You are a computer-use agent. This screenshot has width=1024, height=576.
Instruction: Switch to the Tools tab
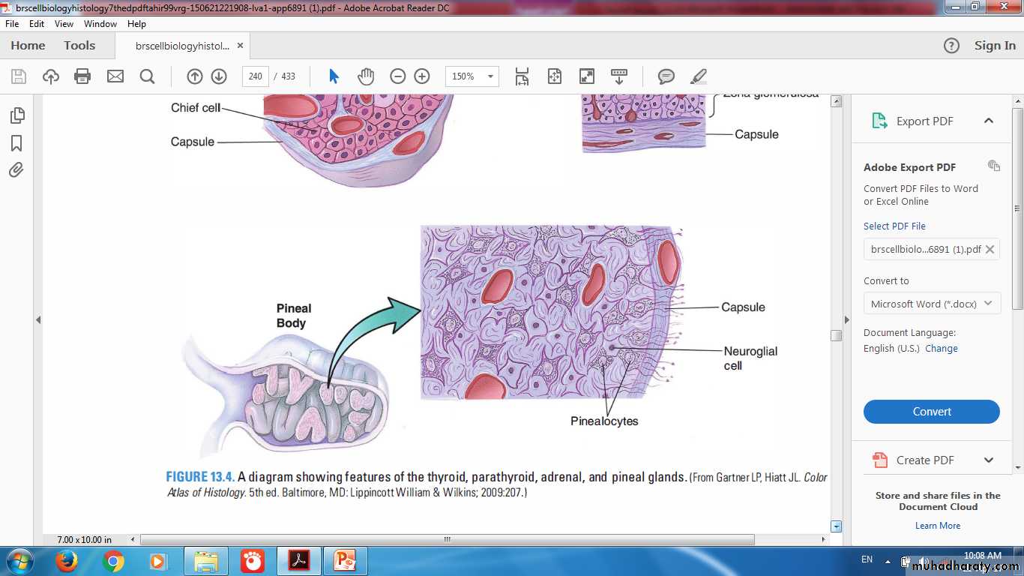(79, 46)
